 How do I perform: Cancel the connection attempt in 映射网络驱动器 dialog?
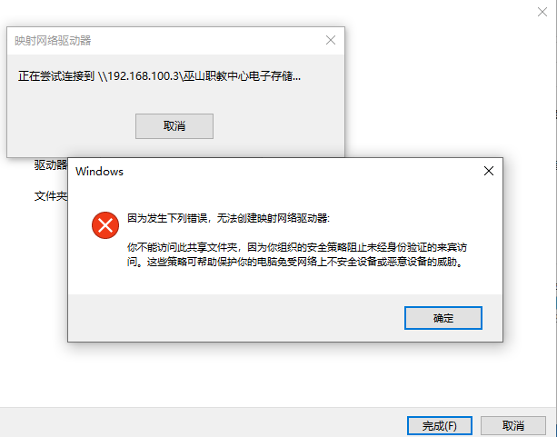(x=174, y=126)
